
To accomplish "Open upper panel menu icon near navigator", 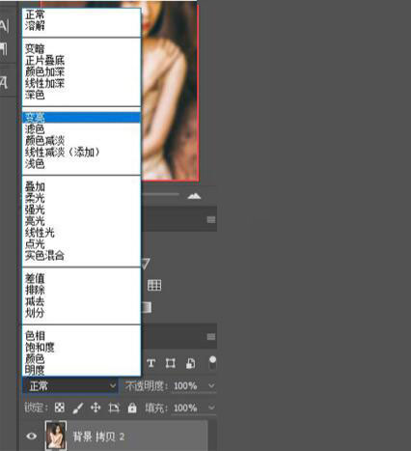I will click(x=211, y=219).
